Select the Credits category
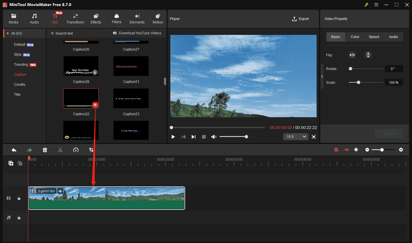The image size is (412, 243). [x=19, y=85]
